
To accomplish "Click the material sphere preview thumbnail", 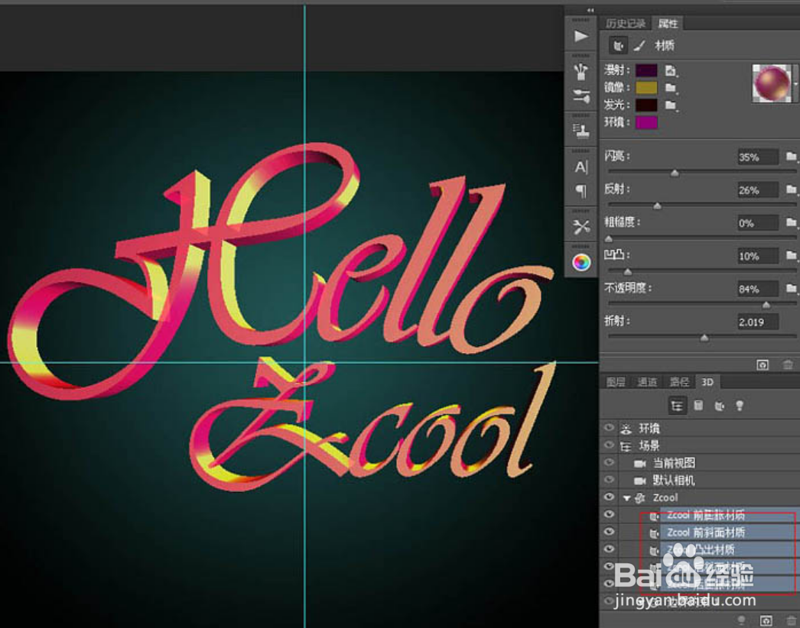I will click(x=772, y=83).
